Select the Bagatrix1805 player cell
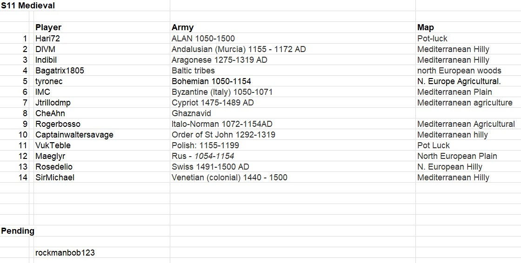Viewport: 521px width, 263px height. [x=102, y=71]
